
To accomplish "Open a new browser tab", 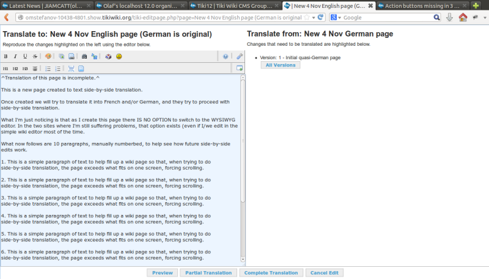I will pos(476,5).
